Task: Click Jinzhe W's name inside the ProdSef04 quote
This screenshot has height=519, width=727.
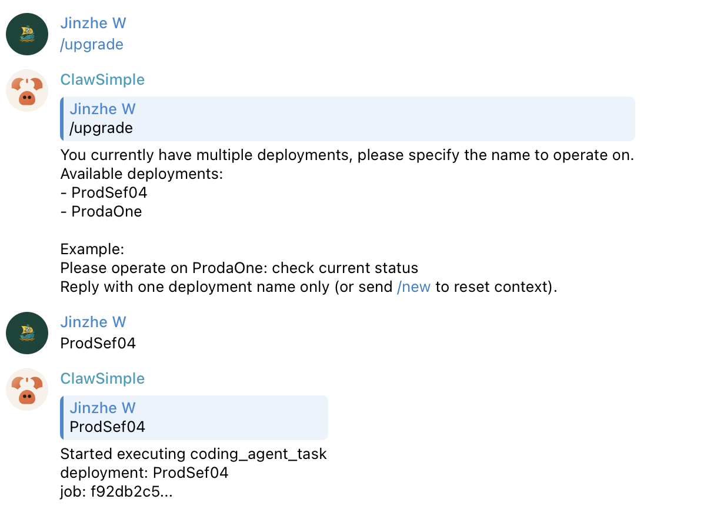Action: click(102, 408)
